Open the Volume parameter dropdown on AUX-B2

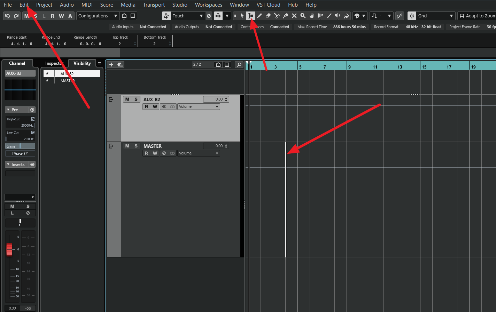199,106
